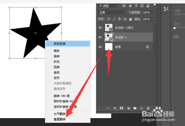The height and width of the screenshot is (126, 185).
Task: Delete layer with trash icon
Action: (x=148, y=108)
